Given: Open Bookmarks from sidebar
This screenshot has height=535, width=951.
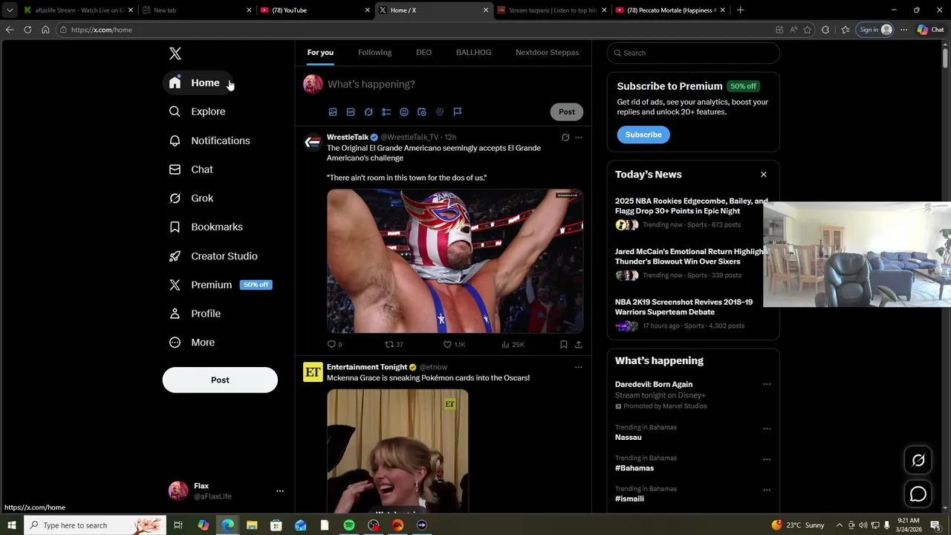Looking at the screenshot, I should (x=206, y=227).
